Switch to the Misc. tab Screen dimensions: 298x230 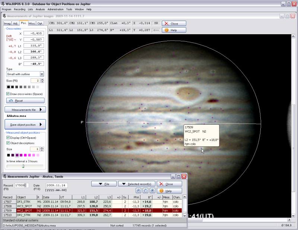pyautogui.click(x=32, y=23)
